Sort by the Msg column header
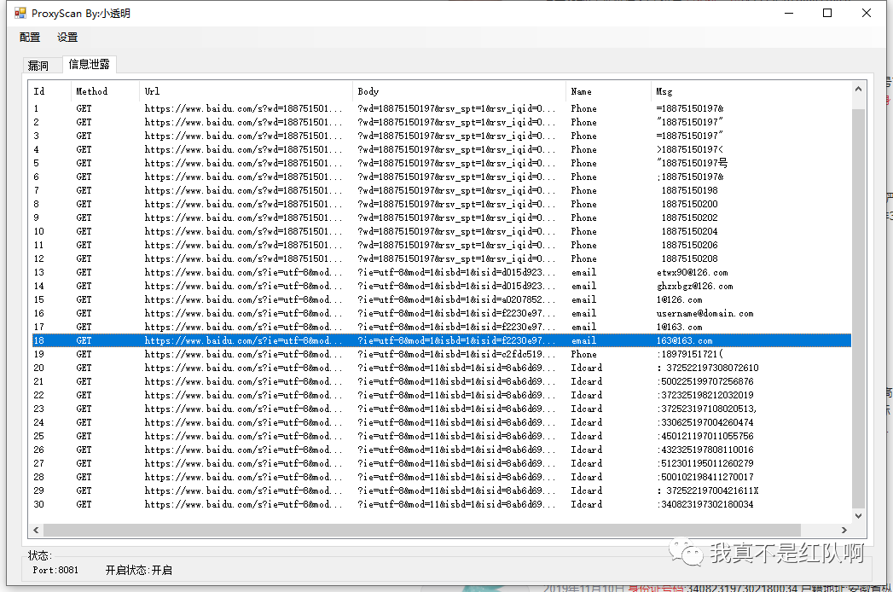The height and width of the screenshot is (592, 893). [x=751, y=91]
